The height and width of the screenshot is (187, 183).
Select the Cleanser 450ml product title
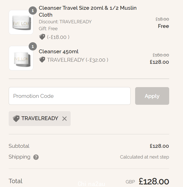[59, 51]
